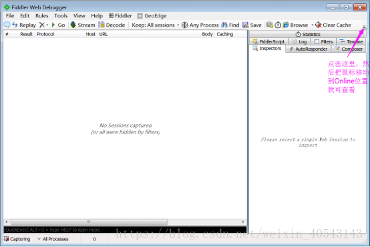Switch to the AutoResponder tab
The image size is (370, 247).
pyautogui.click(x=308, y=49)
